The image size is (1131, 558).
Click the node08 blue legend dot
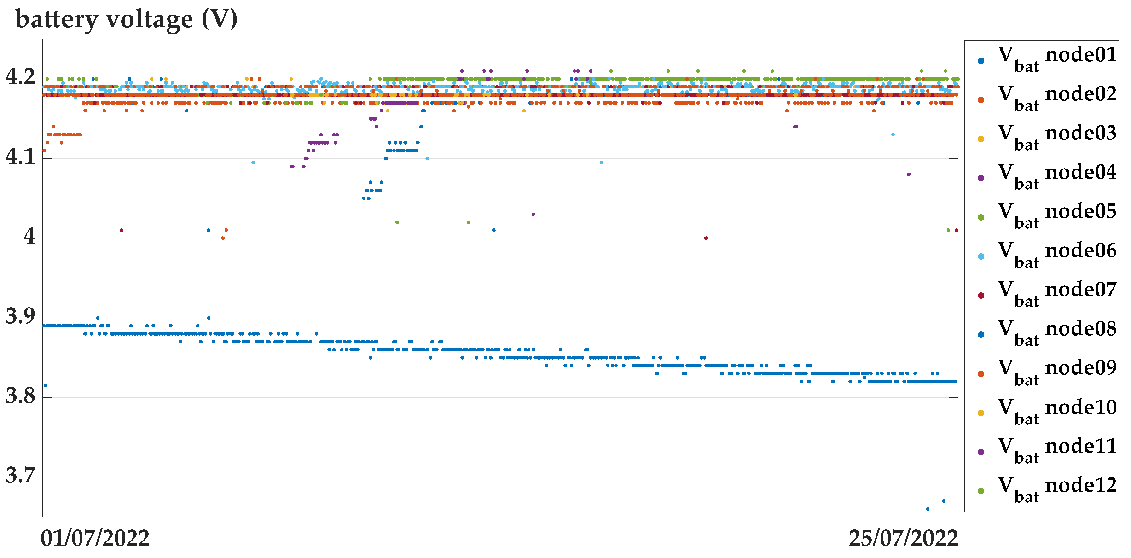tap(981, 335)
